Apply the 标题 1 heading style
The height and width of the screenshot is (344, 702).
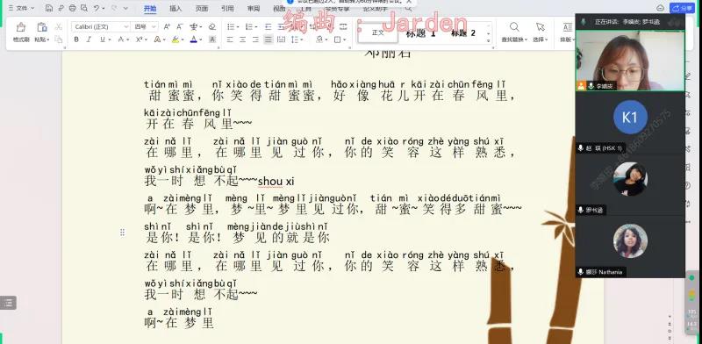421,33
